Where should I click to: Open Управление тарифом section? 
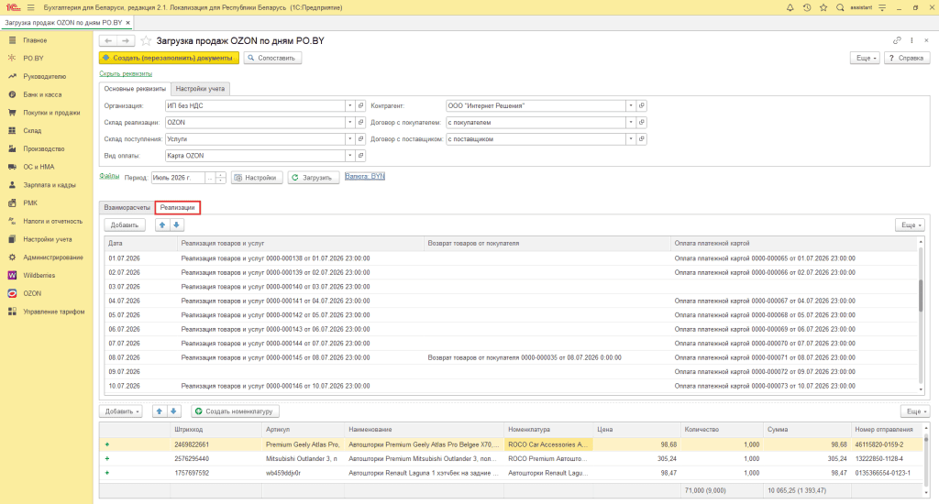(x=54, y=312)
